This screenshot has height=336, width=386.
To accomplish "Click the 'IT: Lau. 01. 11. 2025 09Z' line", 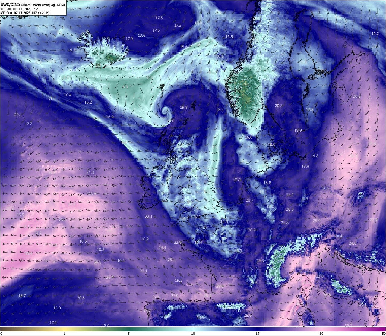I will [19, 9].
